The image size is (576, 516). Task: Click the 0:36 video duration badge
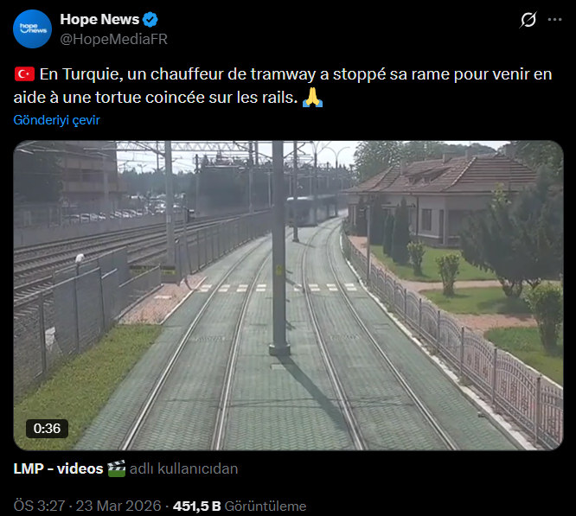point(47,429)
